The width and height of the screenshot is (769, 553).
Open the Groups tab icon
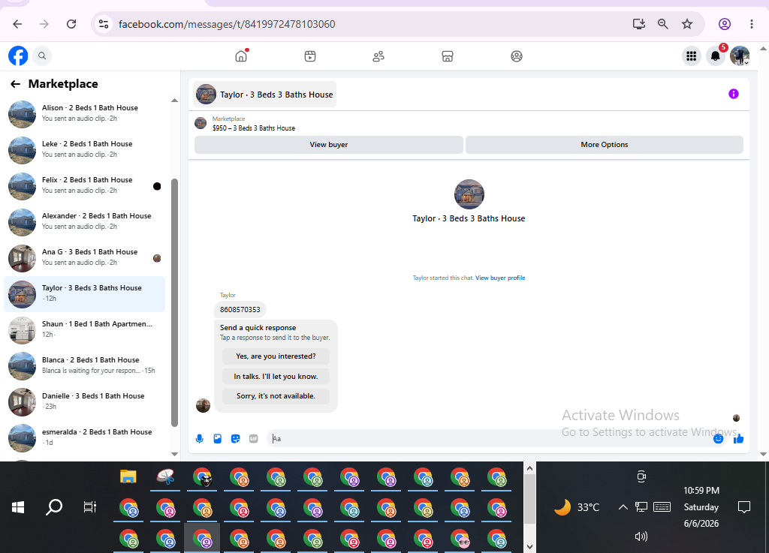click(x=517, y=56)
